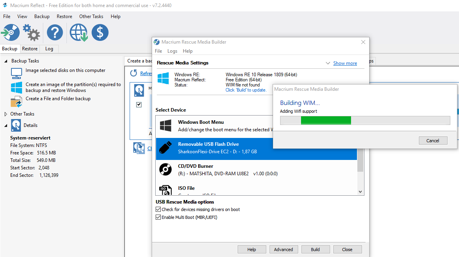Screen dimensions: 459x257
Task: Select Create an image of Windows partitions task
Action: (73, 87)
